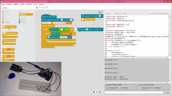This screenshot has height=96, width=172.
Task: Click log line '19:45:02.906 < 46183195'
Action: 116,79
